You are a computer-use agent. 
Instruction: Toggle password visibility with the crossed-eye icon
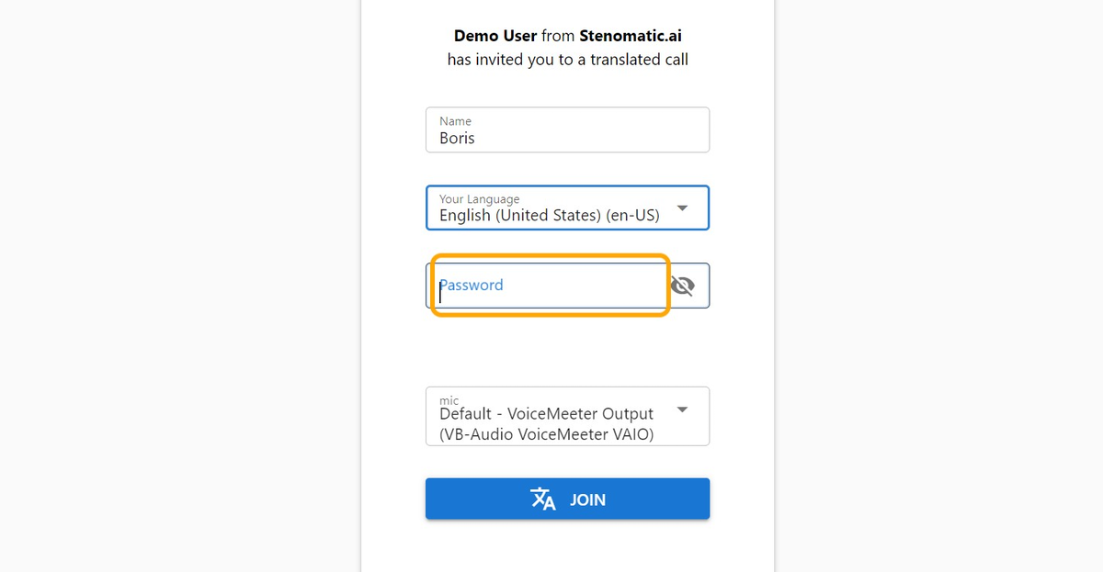point(682,286)
